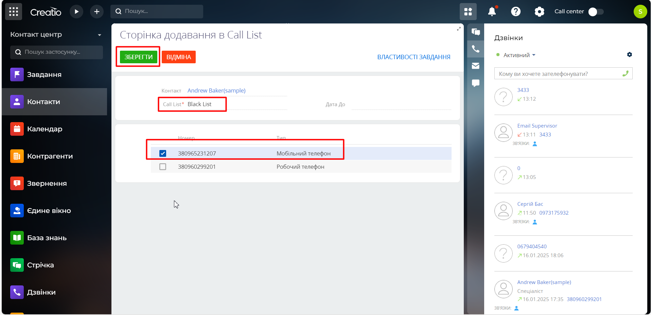
Task: Expand the Активний status dropdown
Action: point(519,55)
